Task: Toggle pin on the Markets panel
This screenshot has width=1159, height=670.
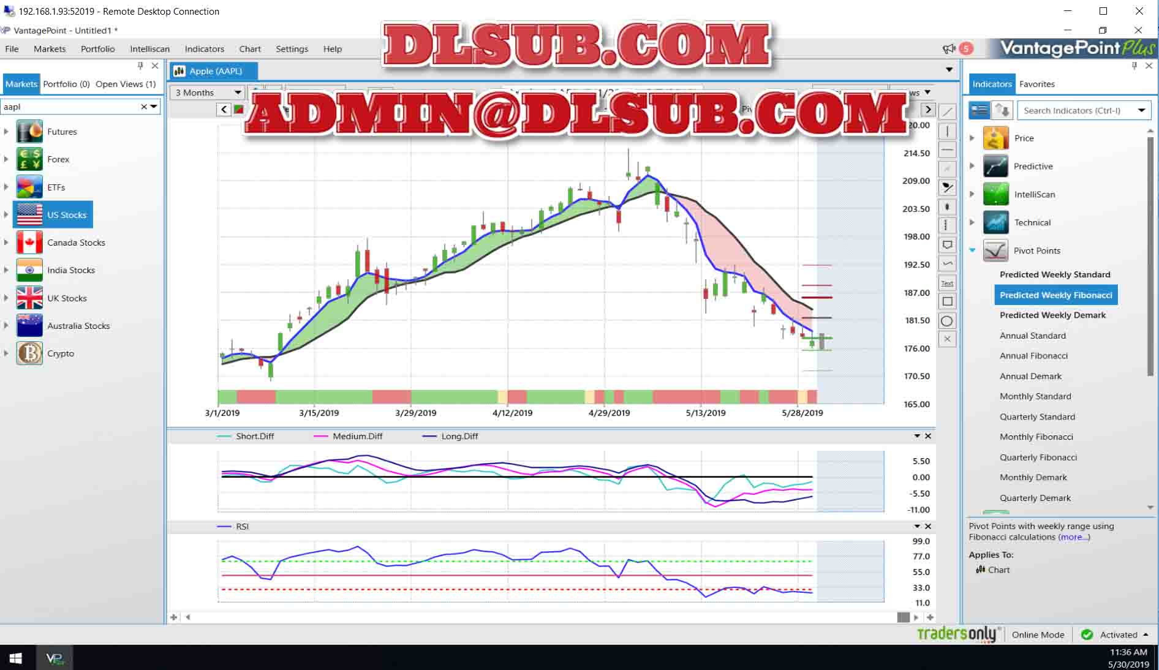Action: tap(140, 66)
